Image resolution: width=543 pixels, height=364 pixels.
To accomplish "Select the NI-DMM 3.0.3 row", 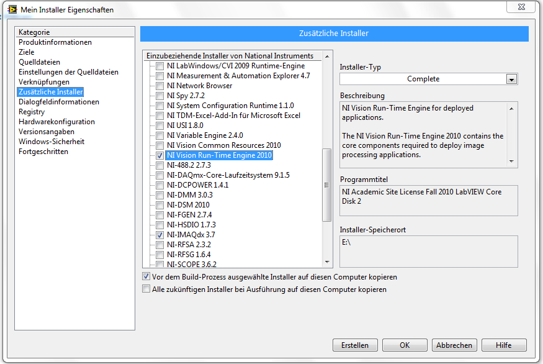I will [190, 195].
